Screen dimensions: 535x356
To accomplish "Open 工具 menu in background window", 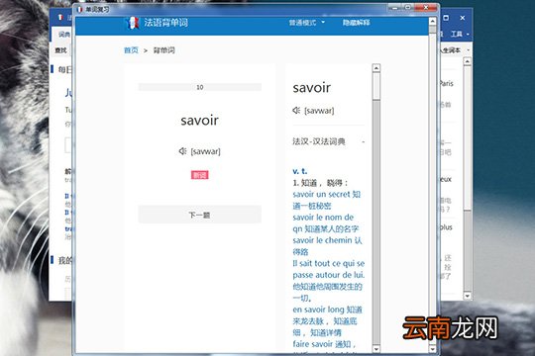I will (460, 34).
